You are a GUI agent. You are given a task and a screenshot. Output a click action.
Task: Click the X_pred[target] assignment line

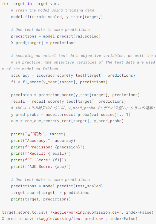[x=43, y=43]
